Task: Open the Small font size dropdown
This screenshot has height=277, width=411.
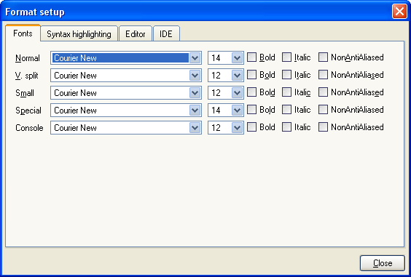Action: click(x=237, y=93)
